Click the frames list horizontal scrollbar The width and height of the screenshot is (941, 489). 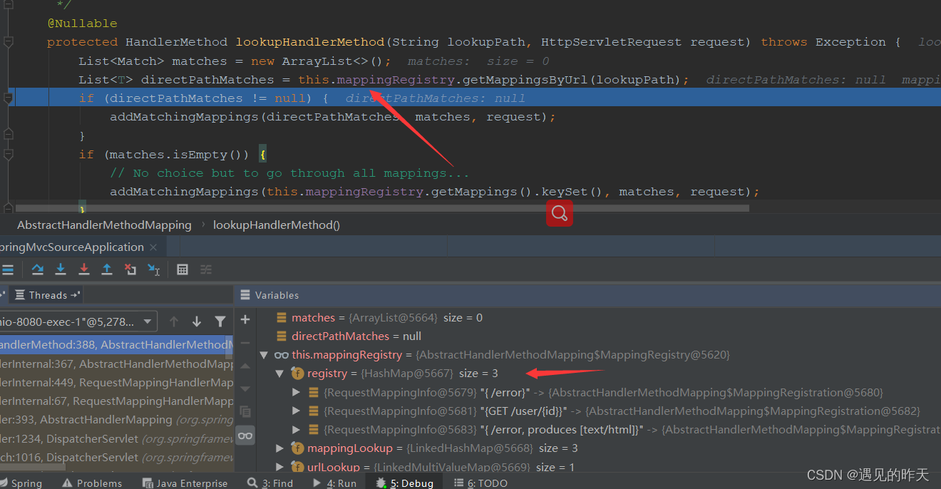(x=32, y=466)
